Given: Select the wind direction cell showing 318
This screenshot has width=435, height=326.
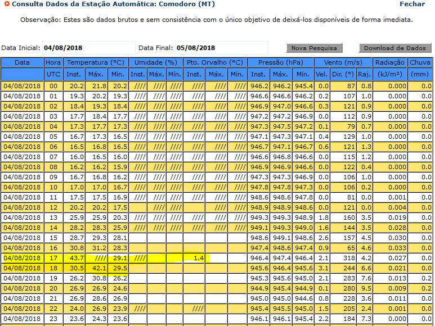Looking at the screenshot, I should click(344, 258).
